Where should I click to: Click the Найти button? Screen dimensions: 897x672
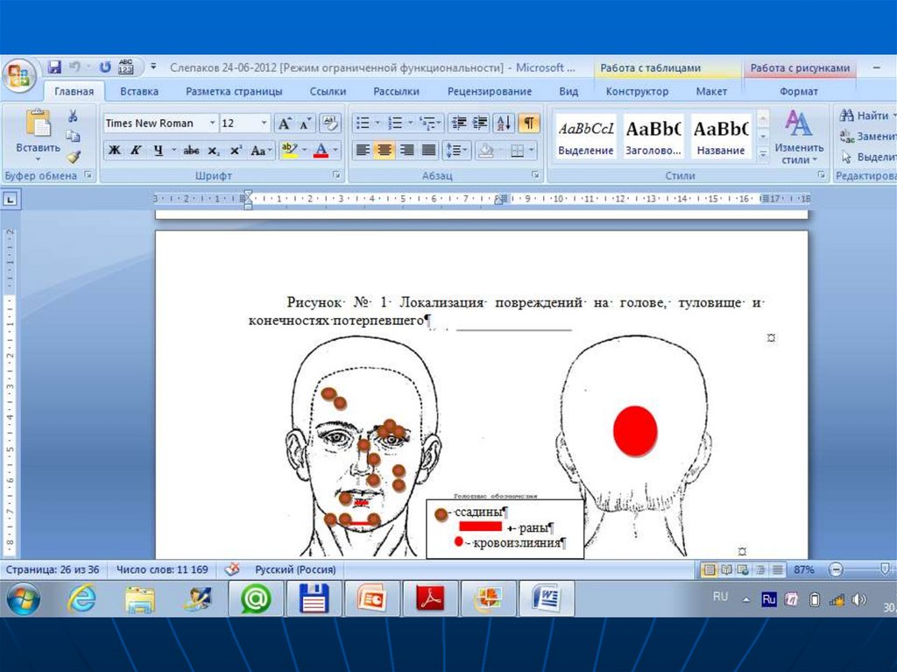pyautogui.click(x=864, y=116)
